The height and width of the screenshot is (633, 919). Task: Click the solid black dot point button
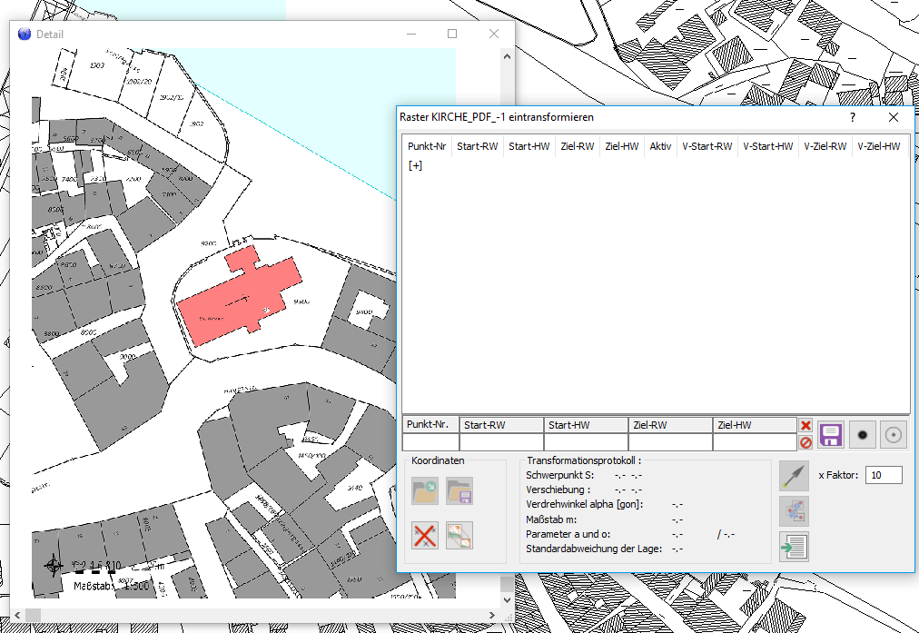coord(862,435)
